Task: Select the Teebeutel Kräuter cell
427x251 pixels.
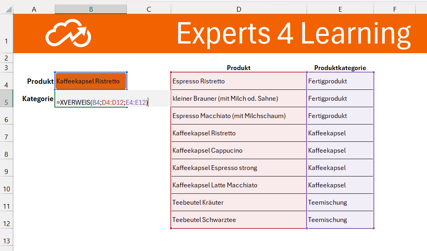Action: click(238, 203)
